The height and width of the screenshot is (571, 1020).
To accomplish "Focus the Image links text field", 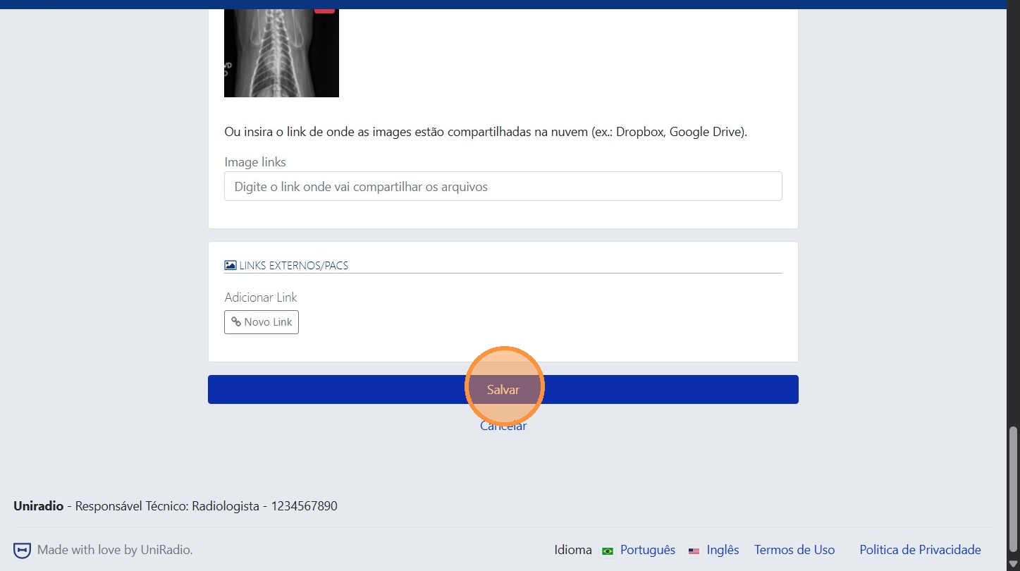I will pyautogui.click(x=503, y=187).
